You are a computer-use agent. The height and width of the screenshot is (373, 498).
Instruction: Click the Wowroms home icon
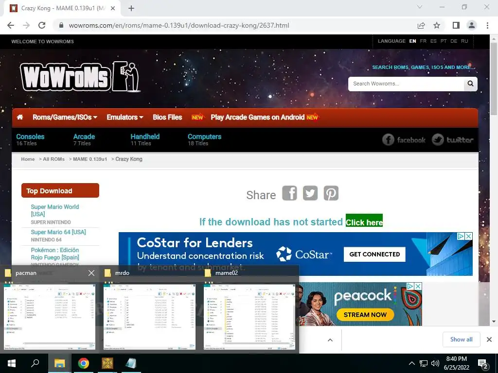click(x=19, y=117)
